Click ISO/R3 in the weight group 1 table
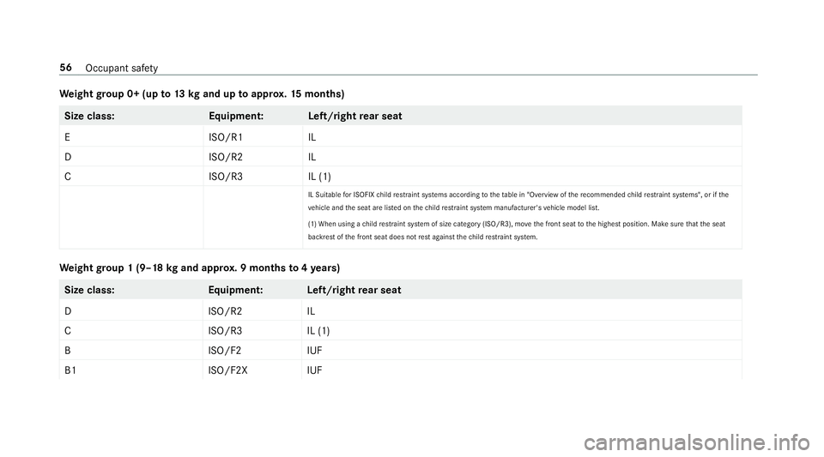The image size is (824, 457). coord(225,331)
